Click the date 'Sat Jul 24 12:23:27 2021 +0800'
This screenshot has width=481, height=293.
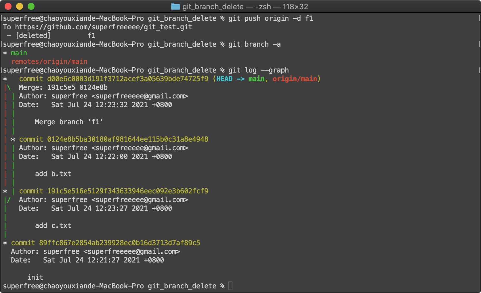(x=112, y=208)
